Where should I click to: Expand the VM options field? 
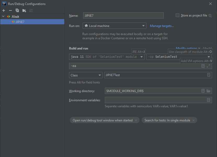(x=208, y=66)
